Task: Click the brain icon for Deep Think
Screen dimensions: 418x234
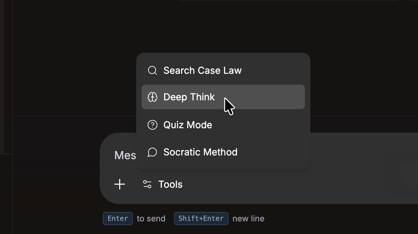Action: [x=152, y=97]
